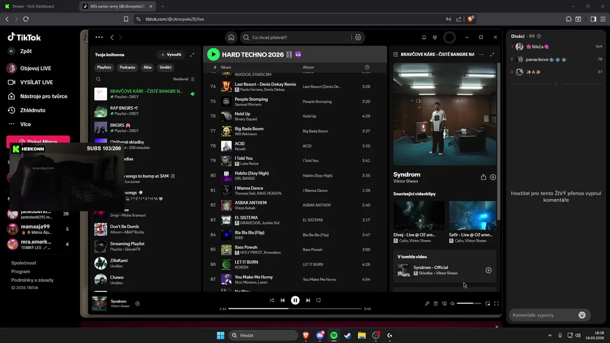Pause the current song
610x343 pixels.
point(295,300)
